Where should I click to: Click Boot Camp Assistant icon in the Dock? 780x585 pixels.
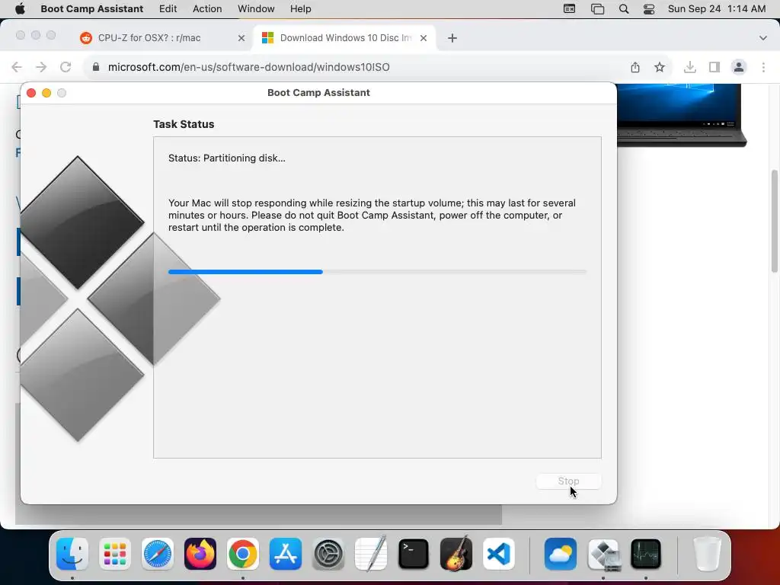point(603,554)
